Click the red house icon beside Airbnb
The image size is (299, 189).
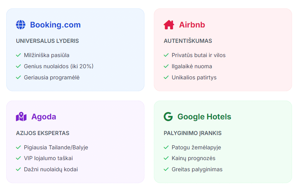click(169, 25)
